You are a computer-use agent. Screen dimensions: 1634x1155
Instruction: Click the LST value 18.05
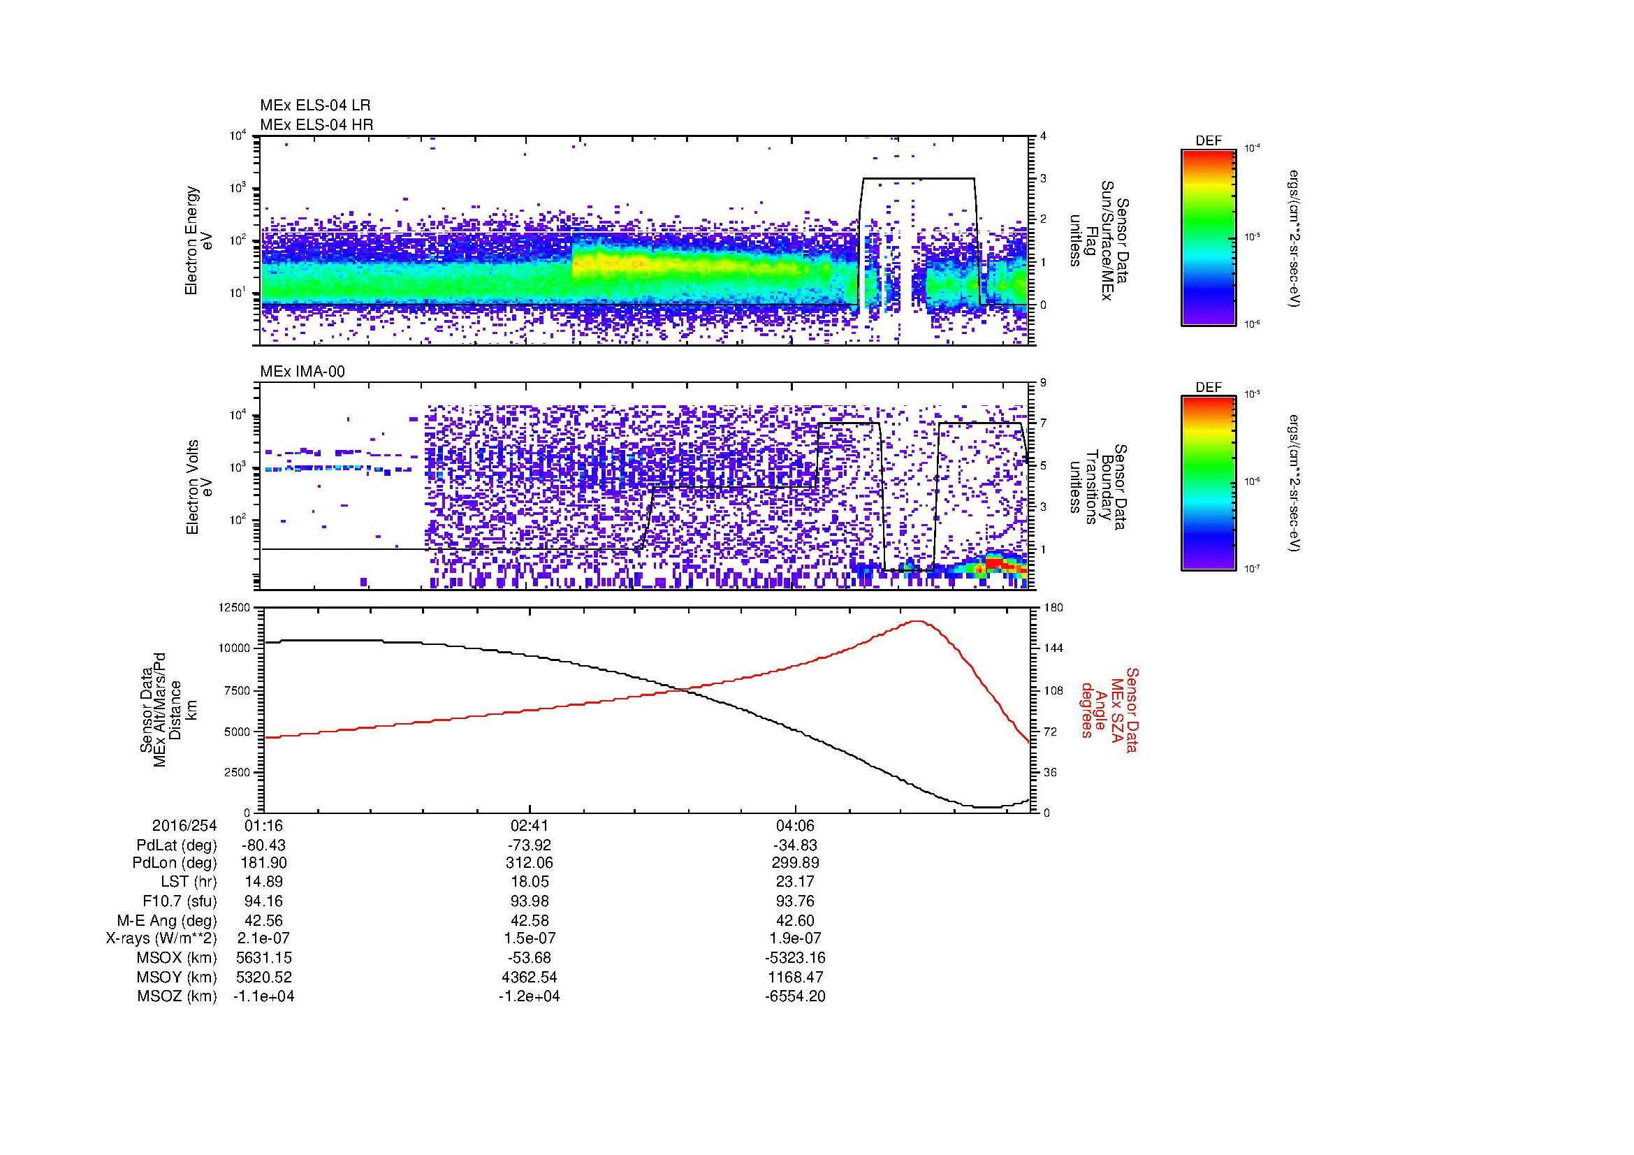tap(529, 881)
